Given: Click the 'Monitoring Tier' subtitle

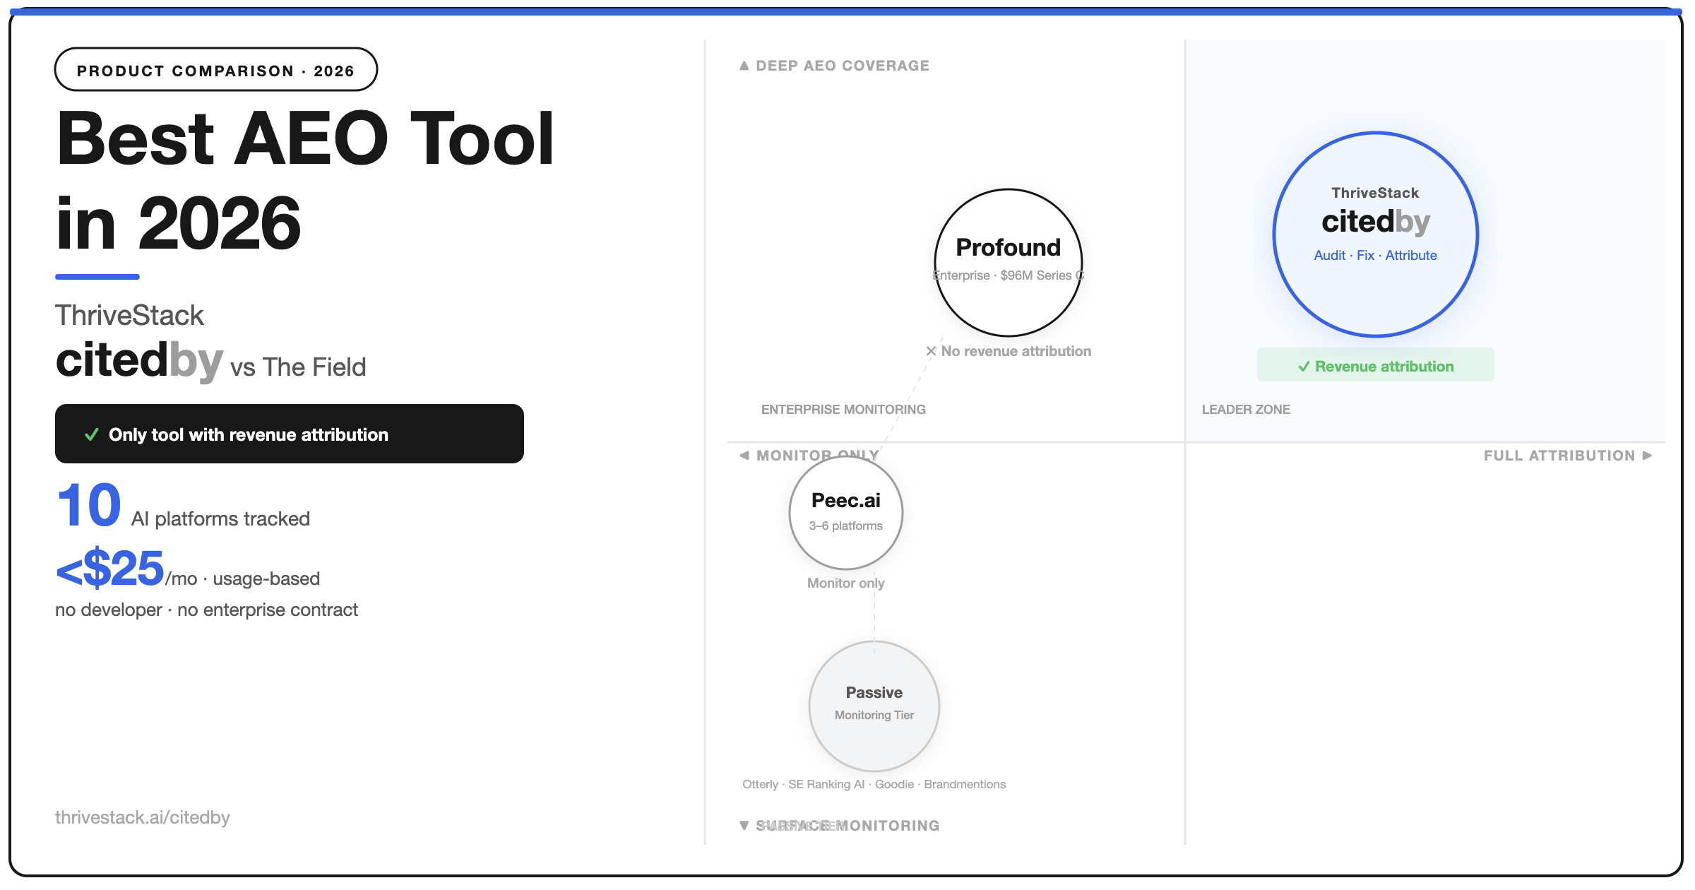Looking at the screenshot, I should 874,716.
